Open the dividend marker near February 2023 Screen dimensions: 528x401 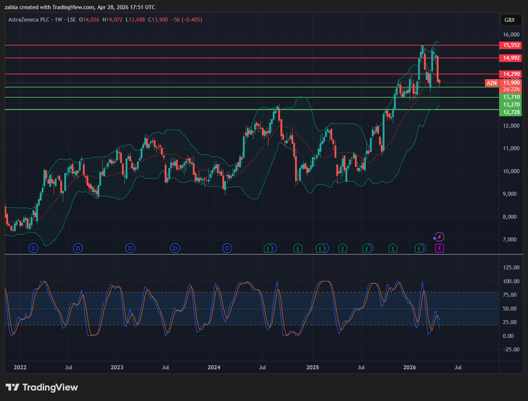coord(130,248)
